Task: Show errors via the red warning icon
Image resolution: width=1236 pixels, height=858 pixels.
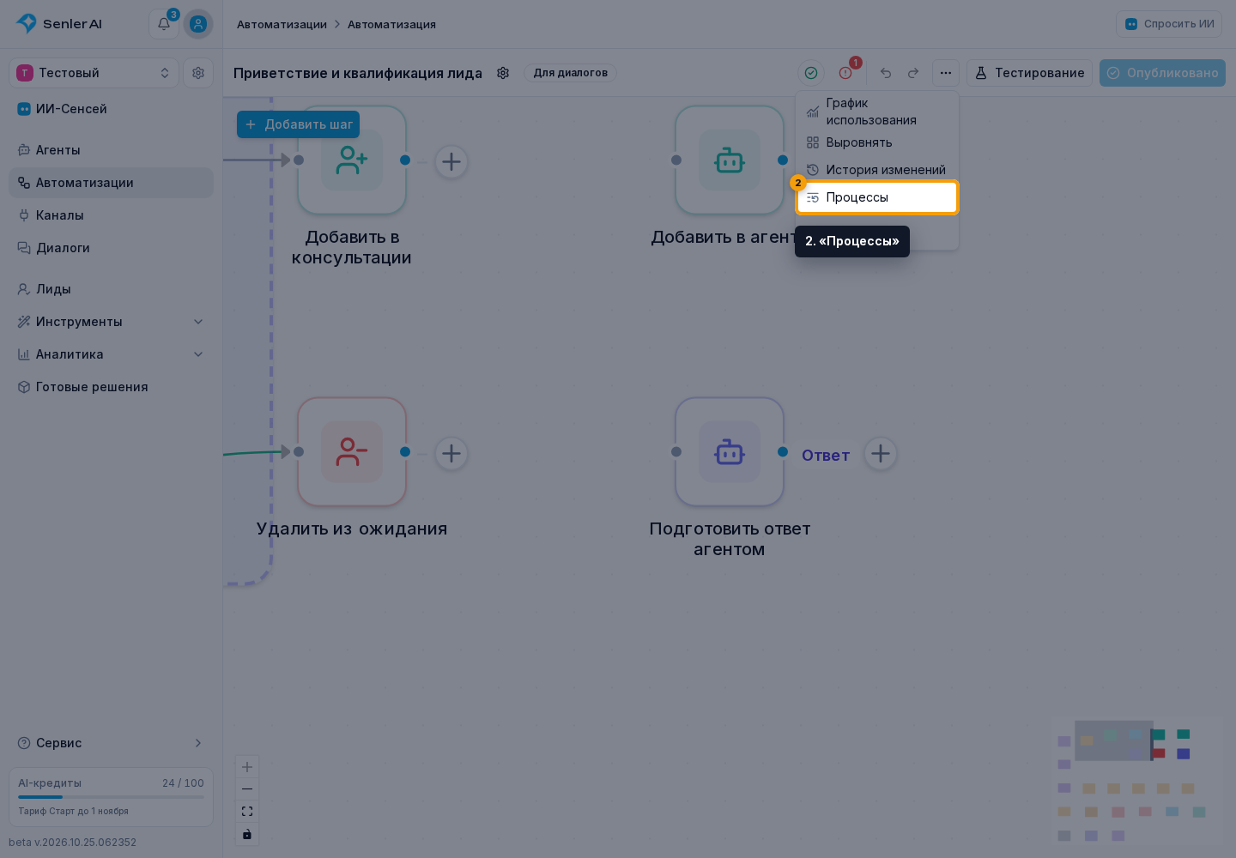Action: tap(845, 73)
